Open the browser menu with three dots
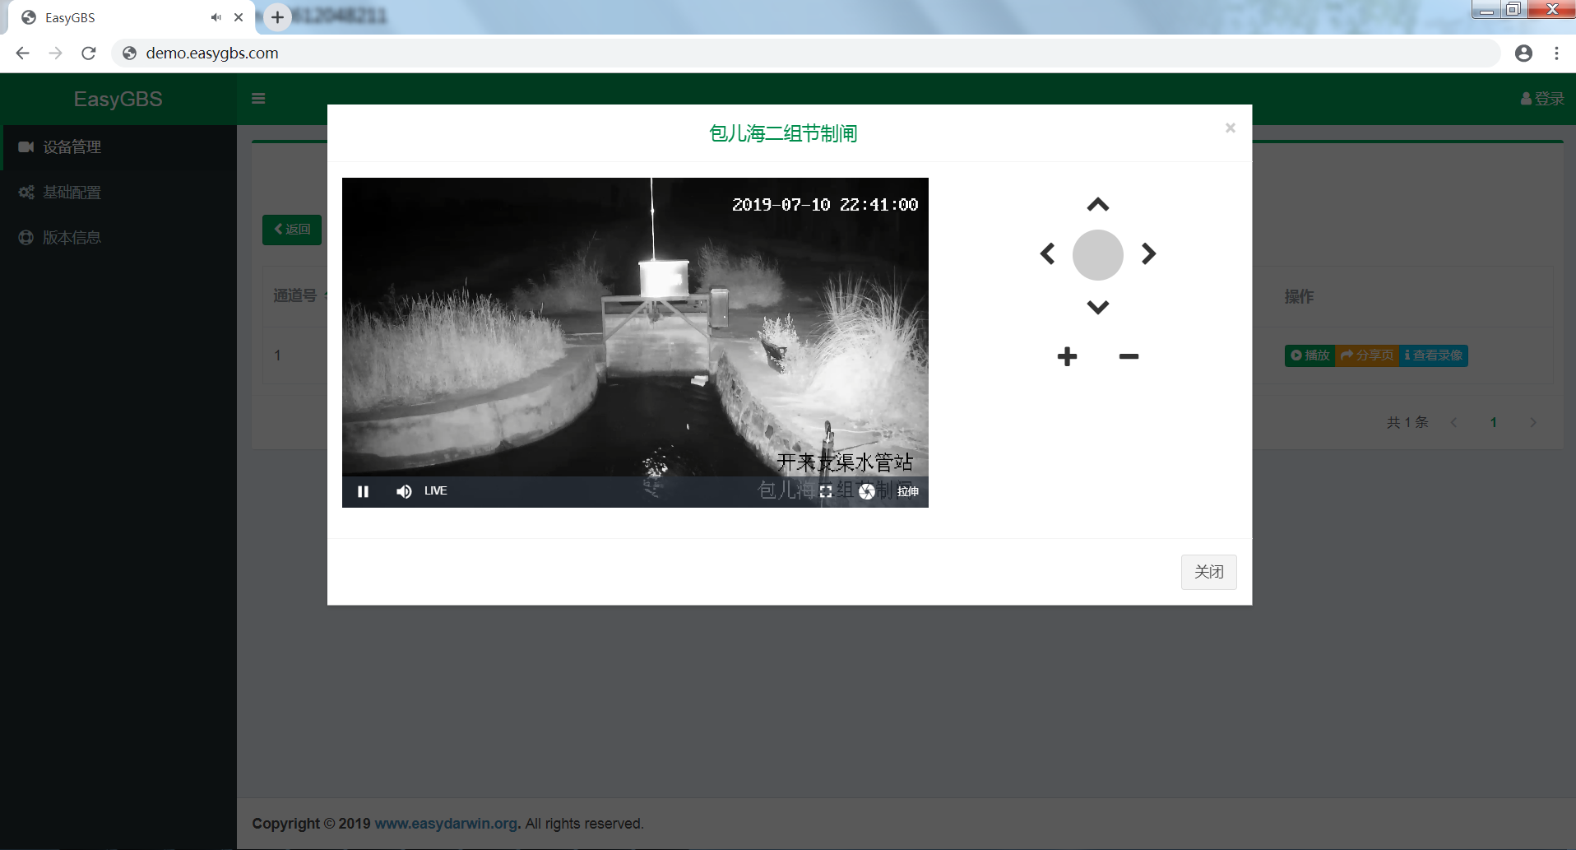This screenshot has height=850, width=1576. [x=1555, y=53]
